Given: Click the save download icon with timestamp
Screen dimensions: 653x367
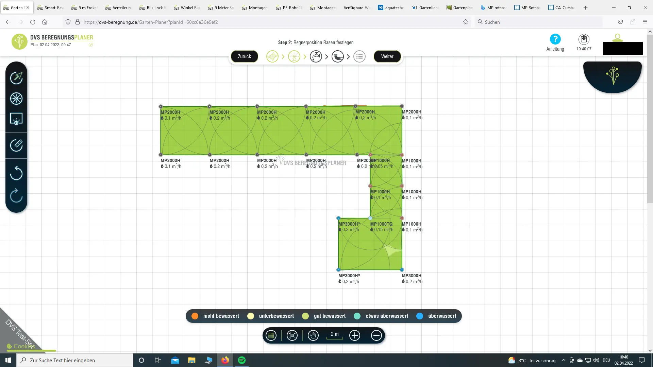Looking at the screenshot, I should (x=584, y=39).
